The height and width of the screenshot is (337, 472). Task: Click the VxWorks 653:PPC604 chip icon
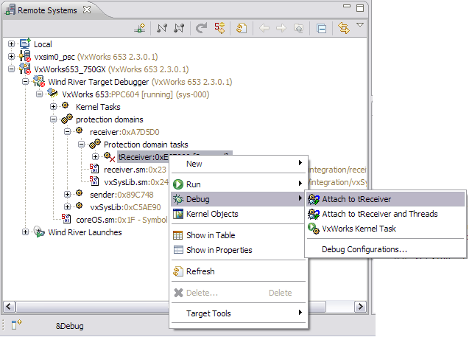[x=53, y=93]
